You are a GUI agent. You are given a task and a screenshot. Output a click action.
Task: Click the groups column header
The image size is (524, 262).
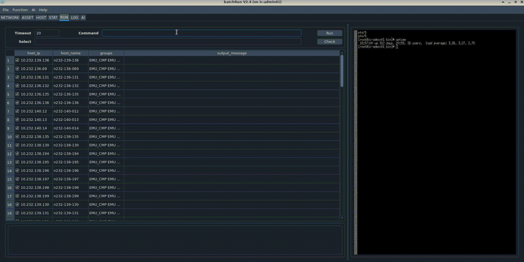click(x=106, y=53)
